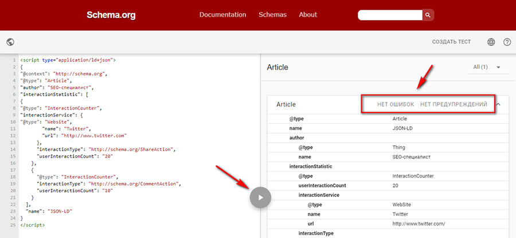Open the Schemas menu item
The width and height of the screenshot is (516, 238).
point(272,15)
